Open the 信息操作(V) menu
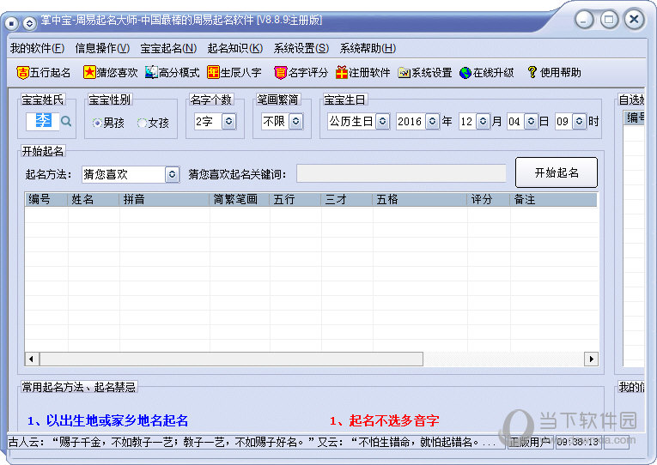Screen dimensions: 657x465 [x=103, y=48]
